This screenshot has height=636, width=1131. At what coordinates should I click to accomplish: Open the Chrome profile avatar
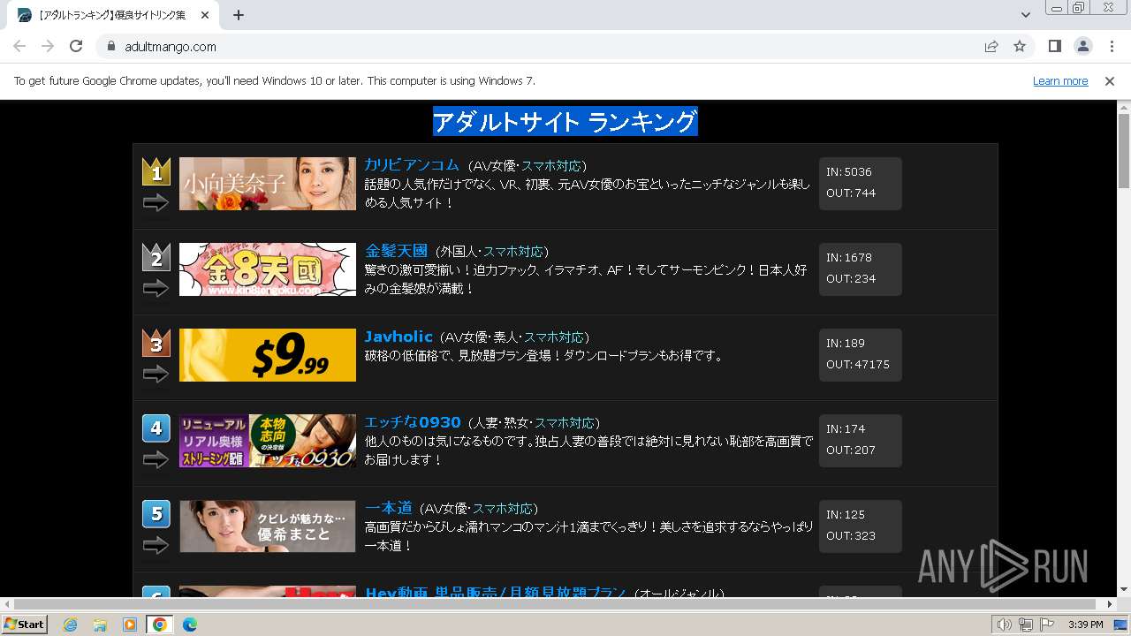pos(1082,46)
